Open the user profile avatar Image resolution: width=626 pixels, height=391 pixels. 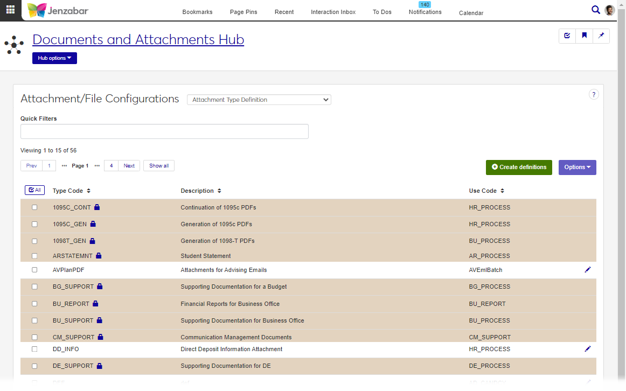click(x=610, y=10)
